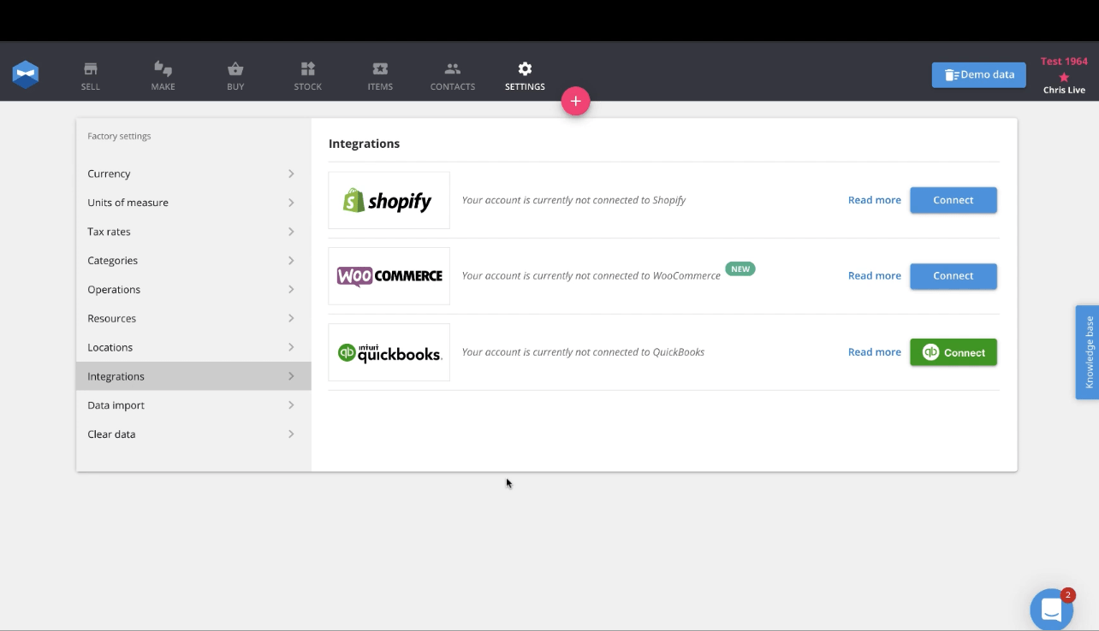
Task: Open Operations settings
Action: [x=193, y=290]
